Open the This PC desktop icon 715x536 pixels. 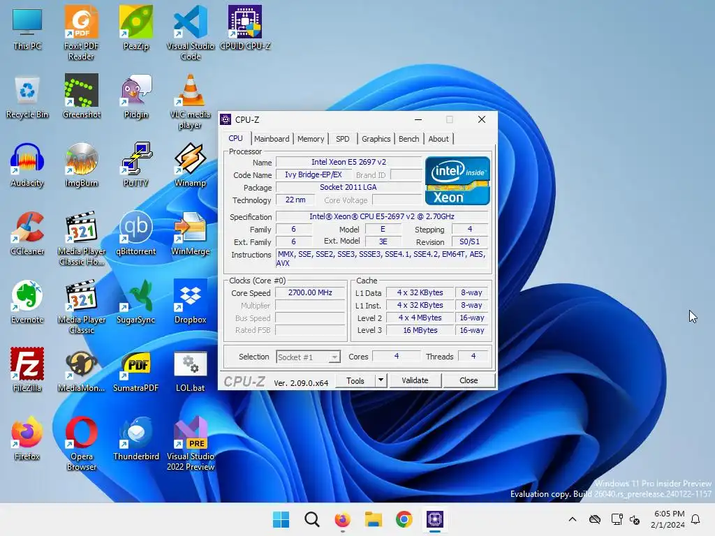coord(27,28)
